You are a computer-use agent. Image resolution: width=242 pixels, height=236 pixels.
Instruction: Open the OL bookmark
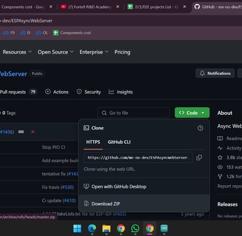pyautogui.click(x=42, y=33)
